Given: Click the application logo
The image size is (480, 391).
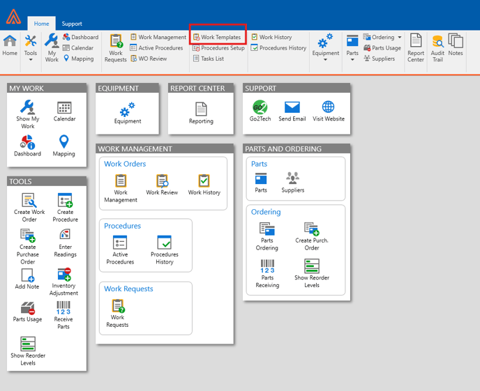Looking at the screenshot, I should click(14, 17).
